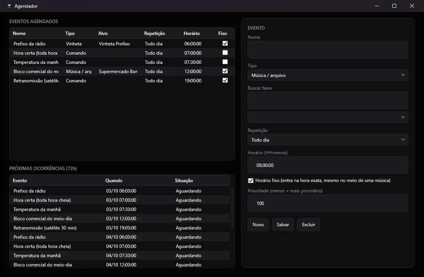424x277 pixels.
Task: Click the Novo button
Action: coord(258,225)
